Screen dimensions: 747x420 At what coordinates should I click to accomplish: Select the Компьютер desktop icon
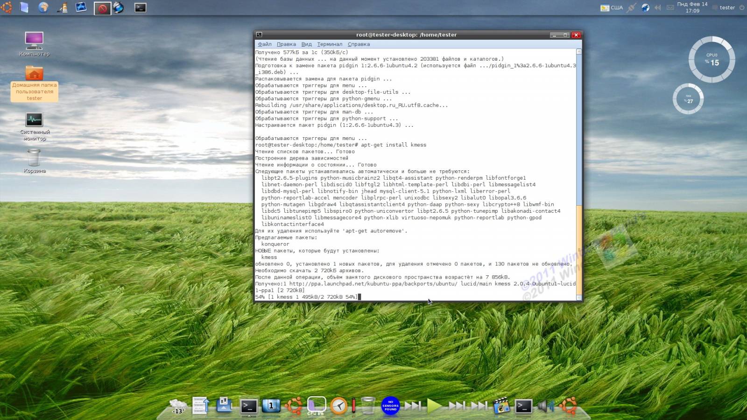coord(34,44)
